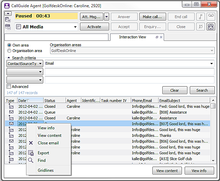This screenshot has height=181, width=220.
Task: Click type icon of closed Assistance row
Action: click(x=11, y=118)
